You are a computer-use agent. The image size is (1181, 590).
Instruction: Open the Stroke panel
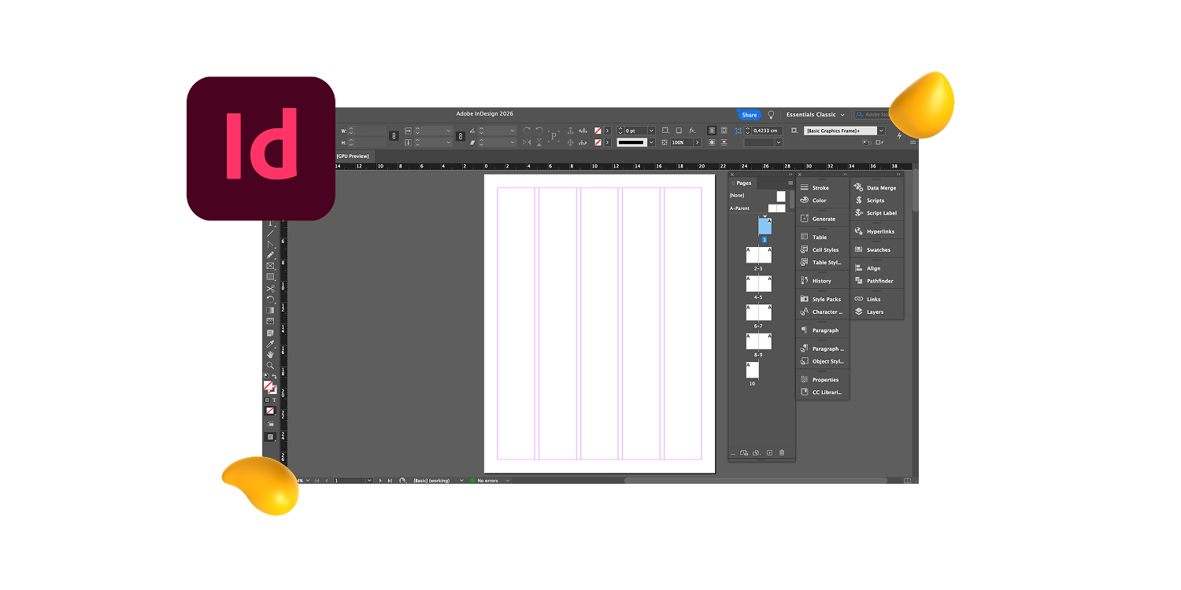(x=816, y=188)
